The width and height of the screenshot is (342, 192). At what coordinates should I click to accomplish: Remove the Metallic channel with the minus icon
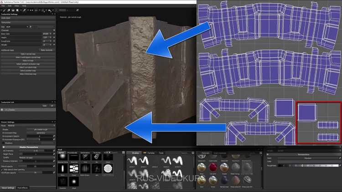[54, 45]
